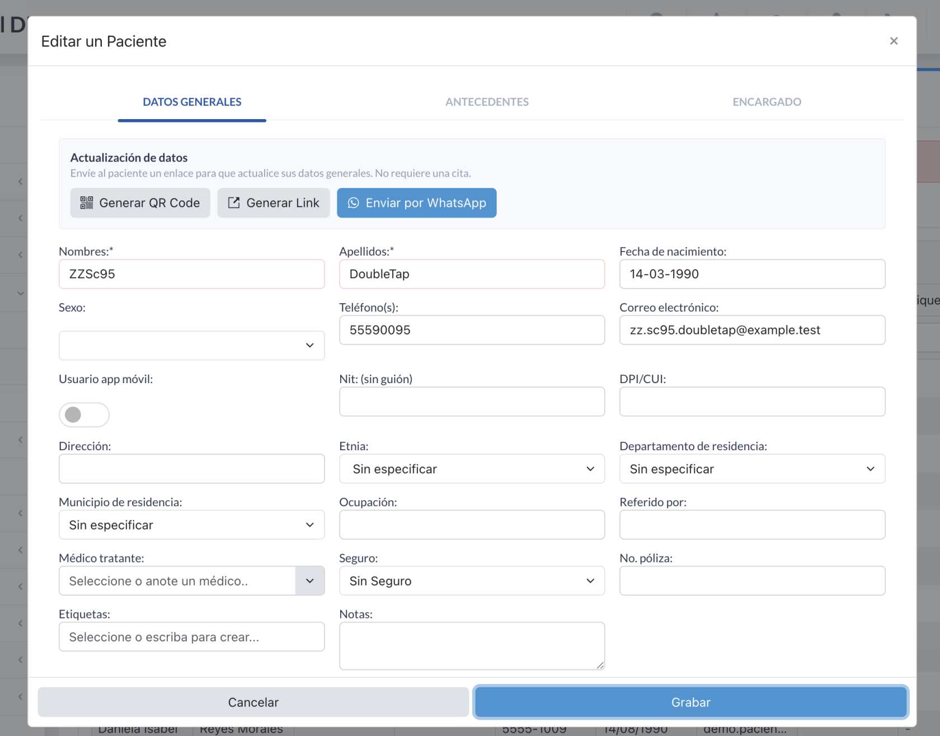The image size is (940, 736).
Task: Click the Etiquetas tag input
Action: (x=191, y=636)
